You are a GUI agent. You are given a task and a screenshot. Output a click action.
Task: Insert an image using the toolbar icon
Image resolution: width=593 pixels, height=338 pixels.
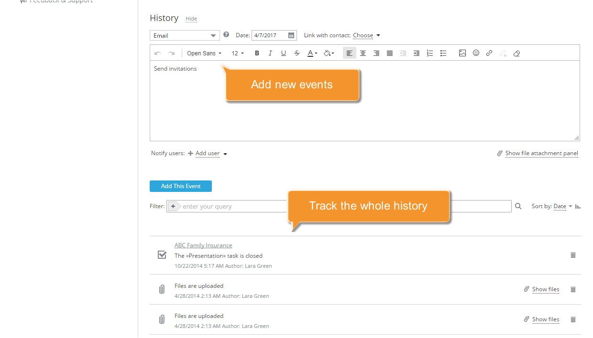tap(462, 53)
